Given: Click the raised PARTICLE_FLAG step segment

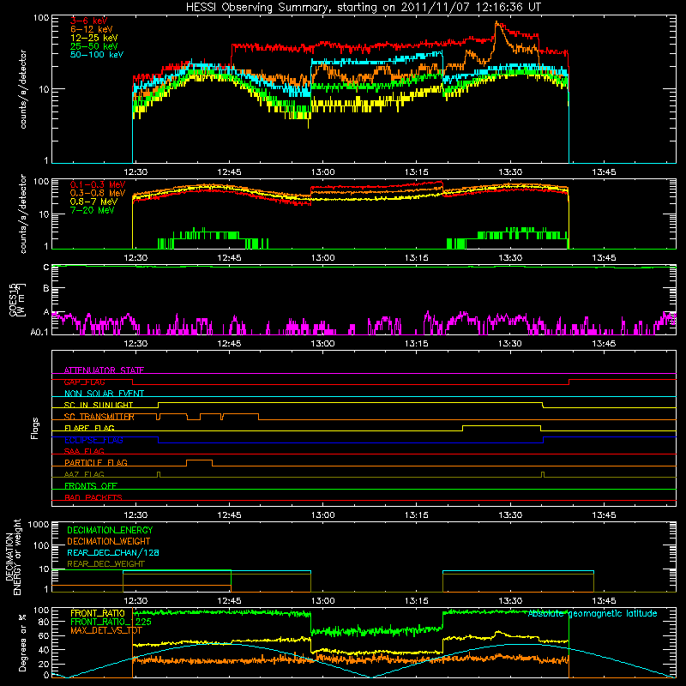Looking at the screenshot, I should point(200,460).
